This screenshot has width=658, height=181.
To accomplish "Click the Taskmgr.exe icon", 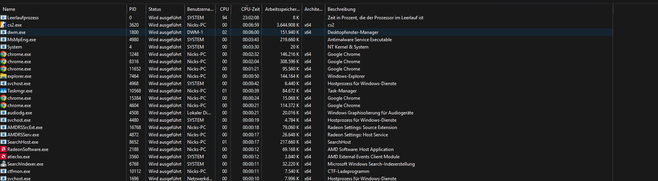I will (3, 91).
